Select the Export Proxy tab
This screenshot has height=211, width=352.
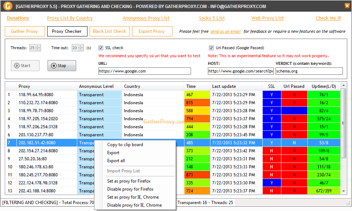click(152, 31)
